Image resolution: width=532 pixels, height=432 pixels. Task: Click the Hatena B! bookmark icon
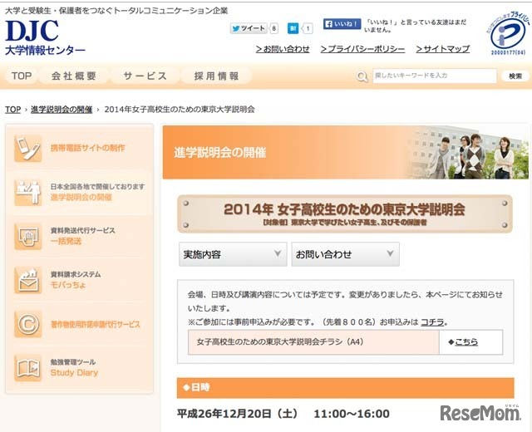pyautogui.click(x=293, y=28)
